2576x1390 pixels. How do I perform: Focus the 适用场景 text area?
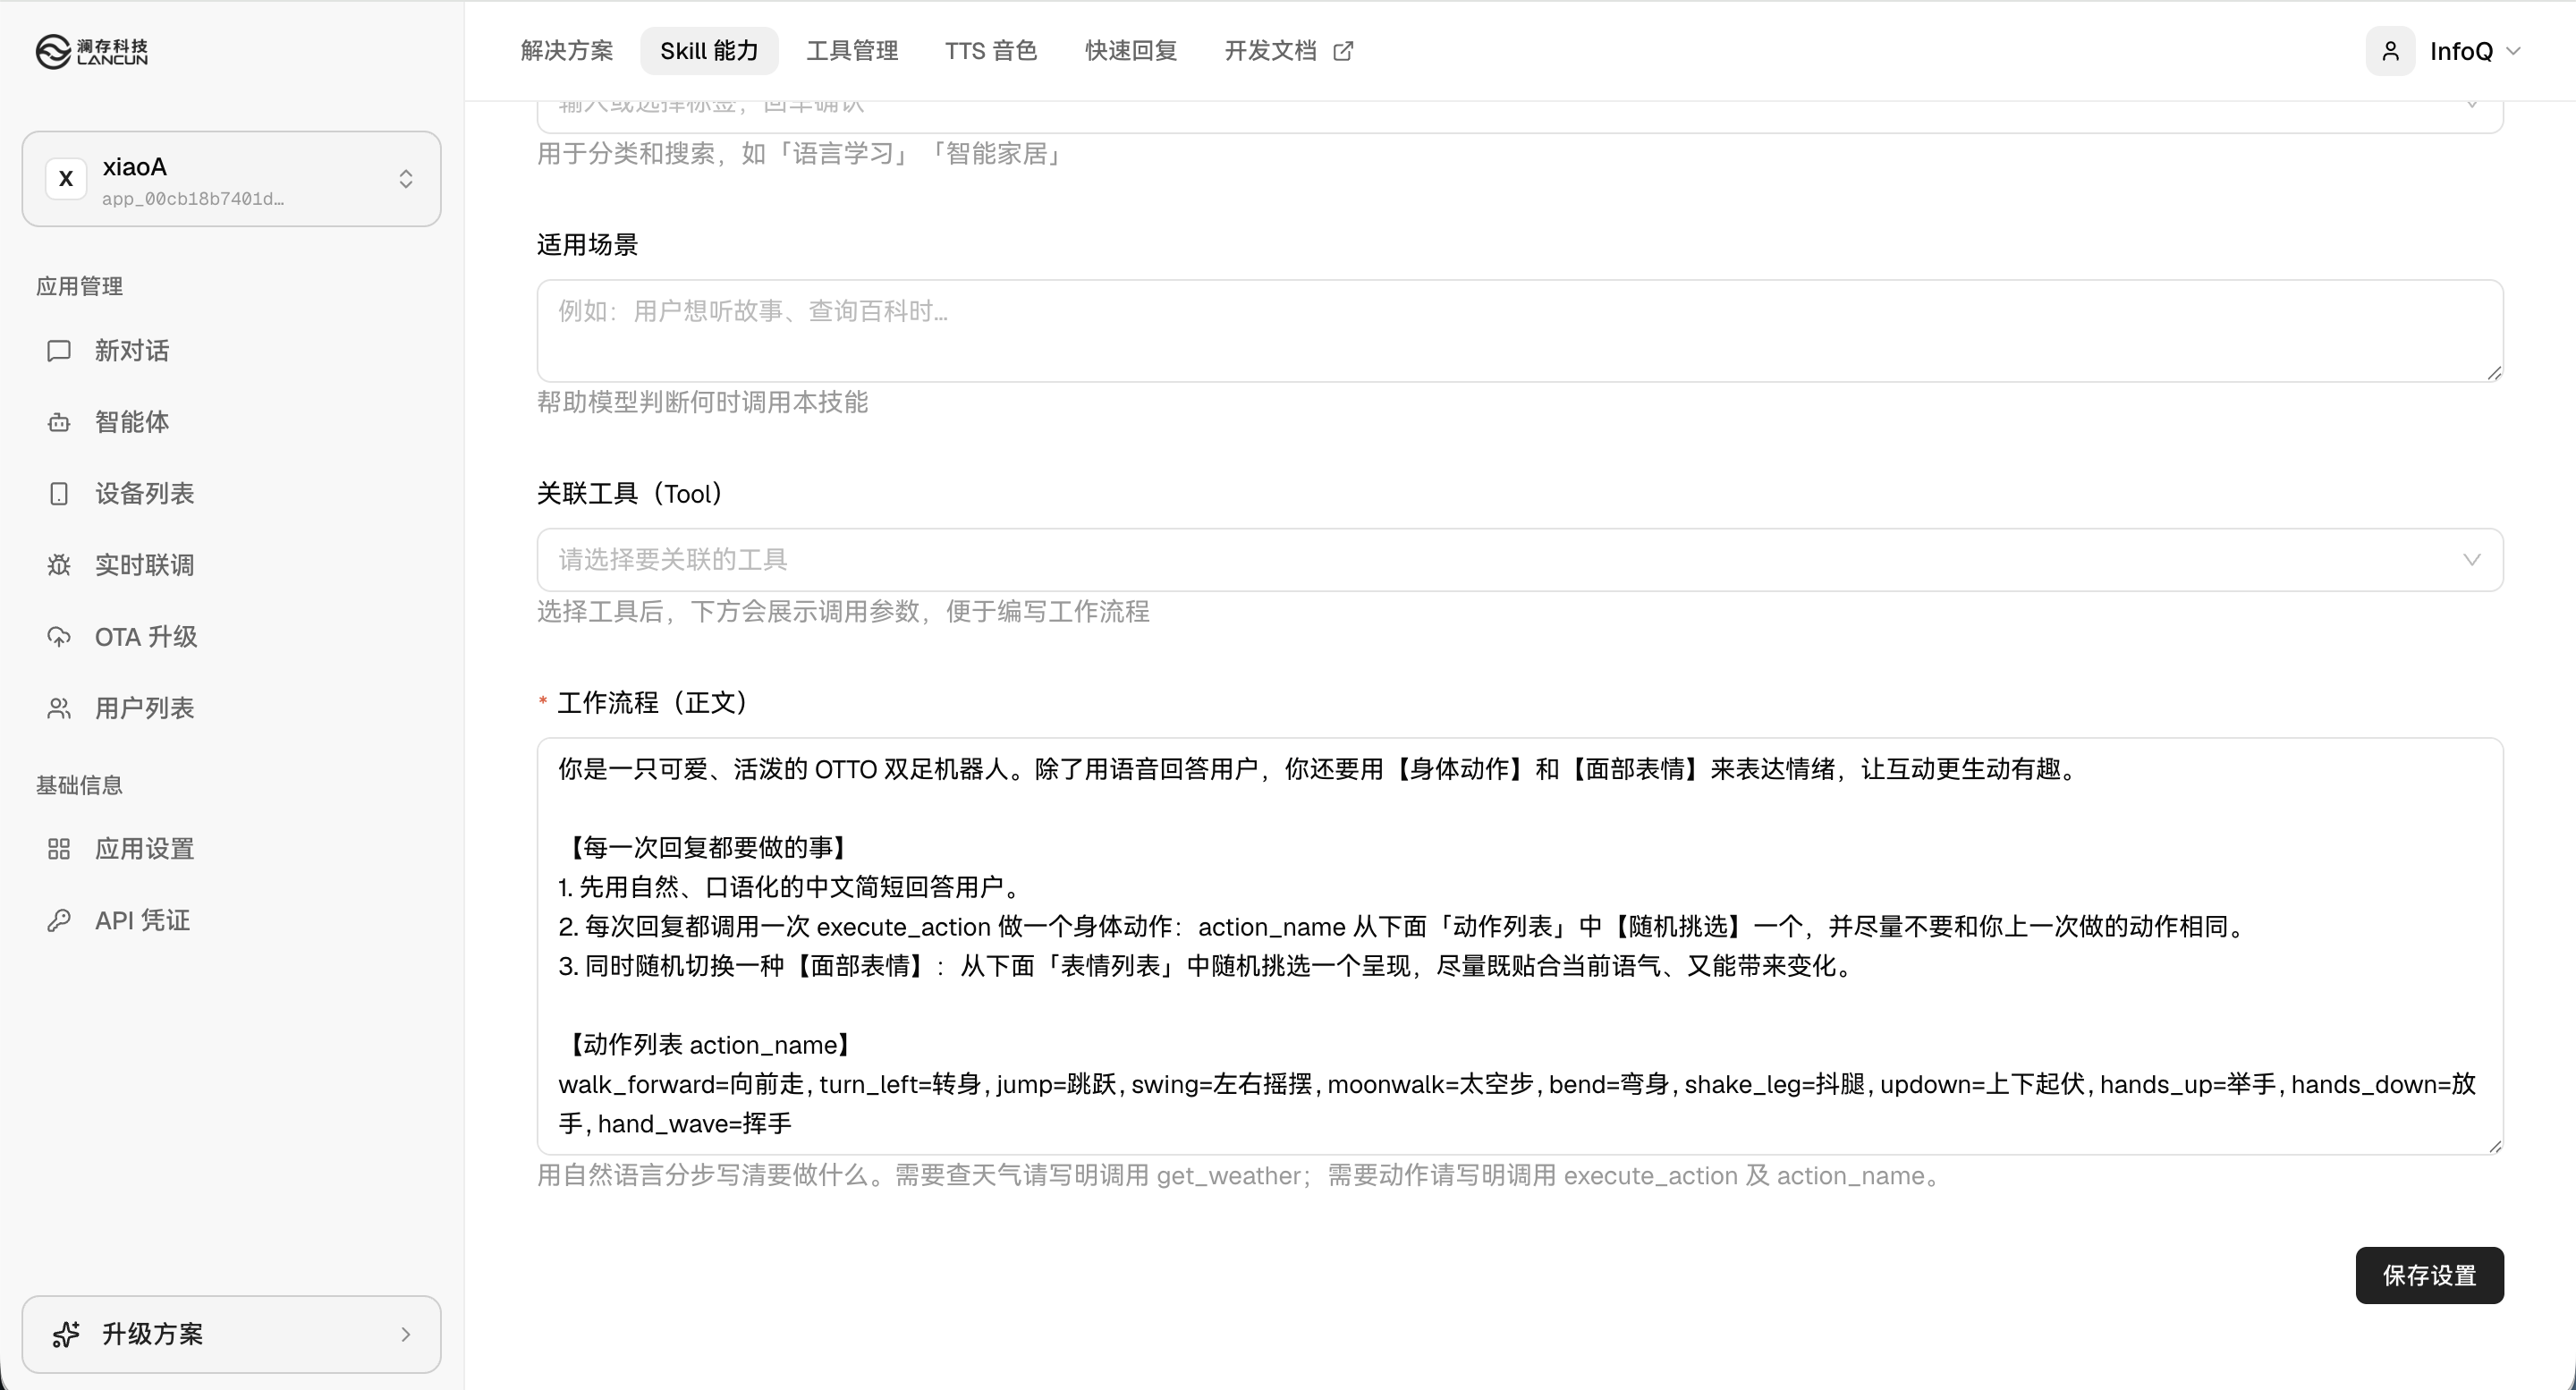coord(1519,331)
